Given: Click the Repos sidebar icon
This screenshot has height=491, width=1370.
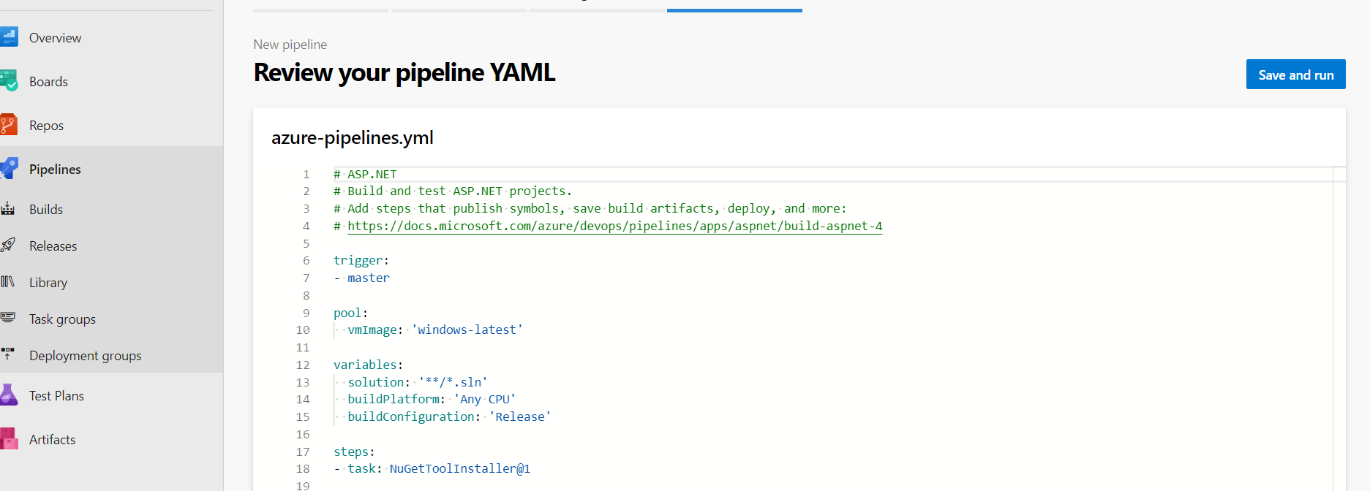Looking at the screenshot, I should pyautogui.click(x=9, y=125).
